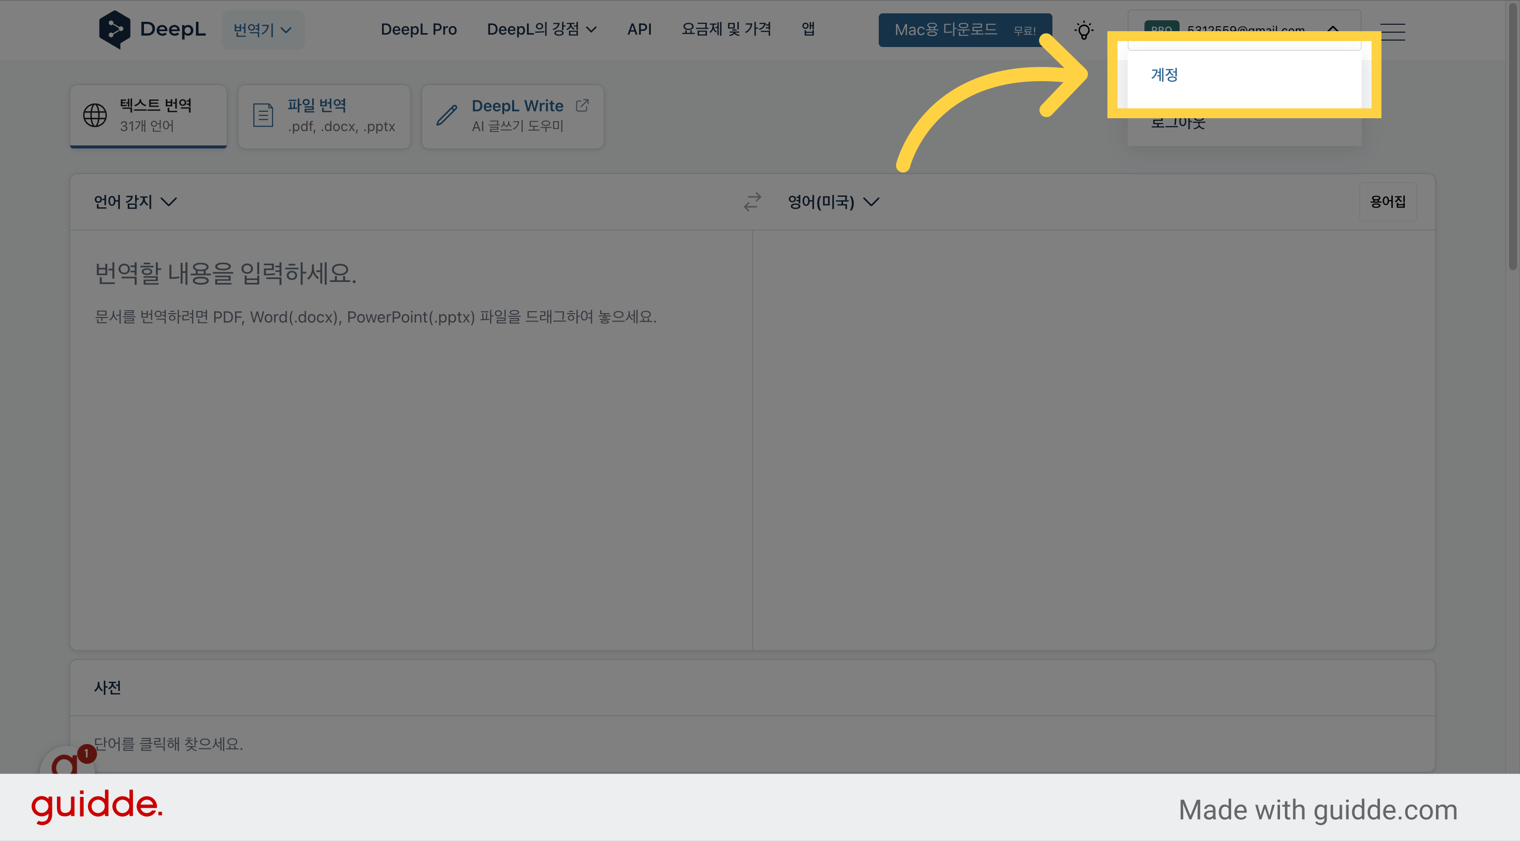This screenshot has height=841, width=1520.
Task: Expand the DeepL의 강점 menu
Action: [x=542, y=29]
